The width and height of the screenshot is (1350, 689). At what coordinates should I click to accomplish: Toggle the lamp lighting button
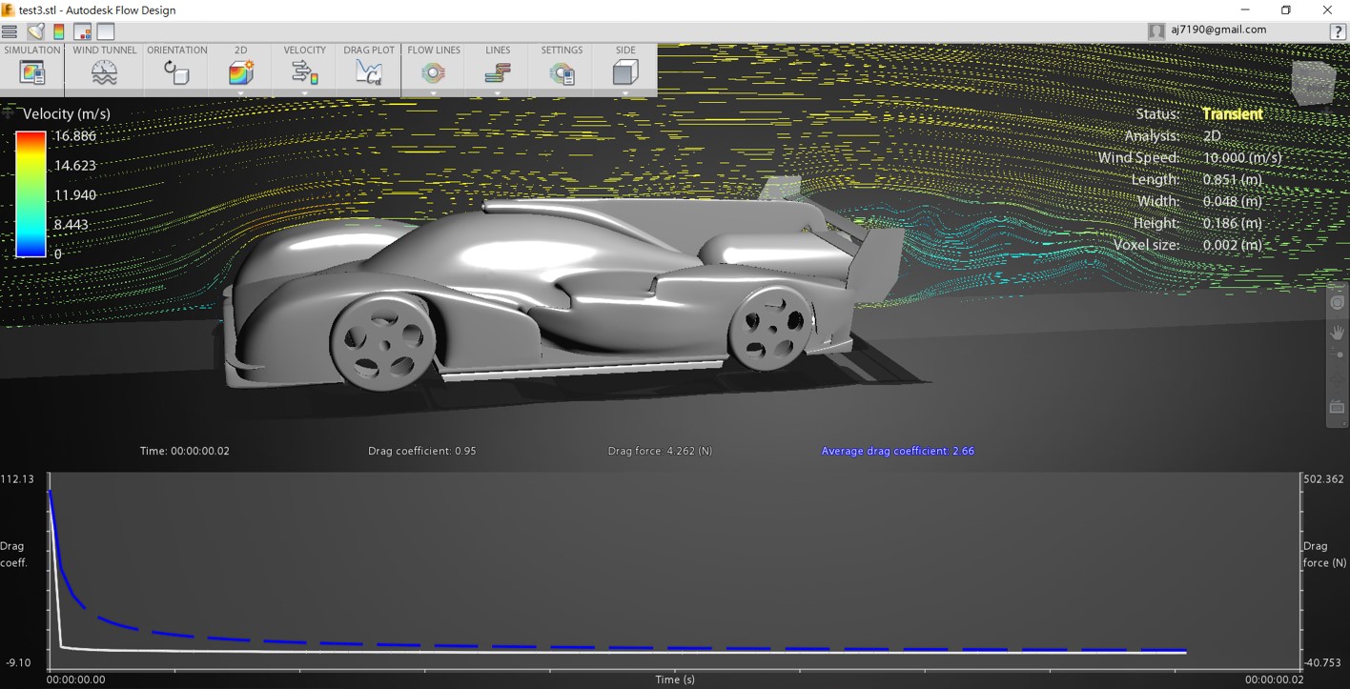pyautogui.click(x=35, y=31)
